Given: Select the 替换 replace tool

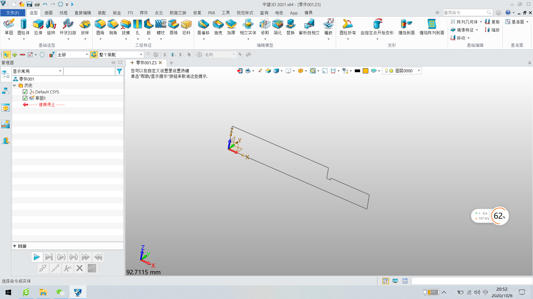Looking at the screenshot, I should tap(291, 27).
